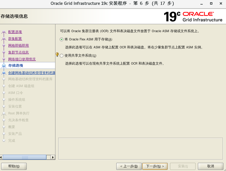
Task: Click the greyed 安装产品 step
Action: 15,134
